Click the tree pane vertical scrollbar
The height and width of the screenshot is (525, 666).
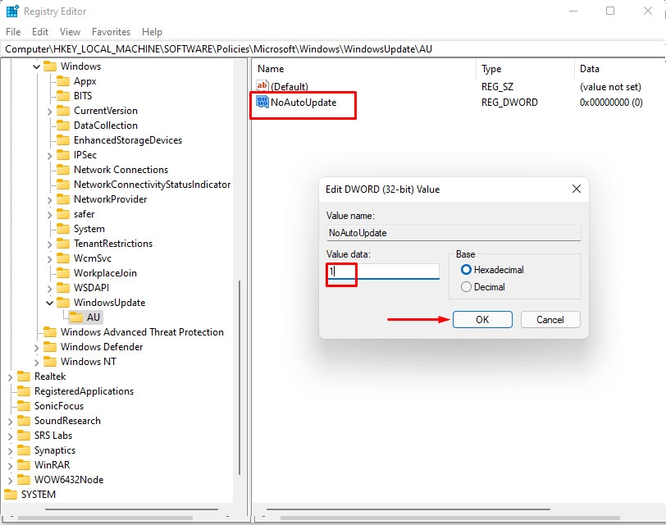tap(239, 377)
